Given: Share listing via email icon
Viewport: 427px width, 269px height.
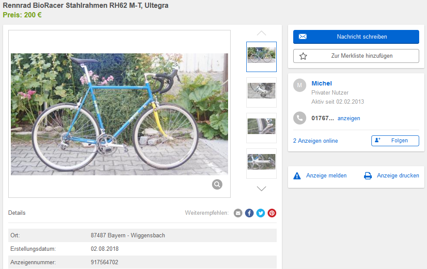Looking at the screenshot, I should 238,213.
